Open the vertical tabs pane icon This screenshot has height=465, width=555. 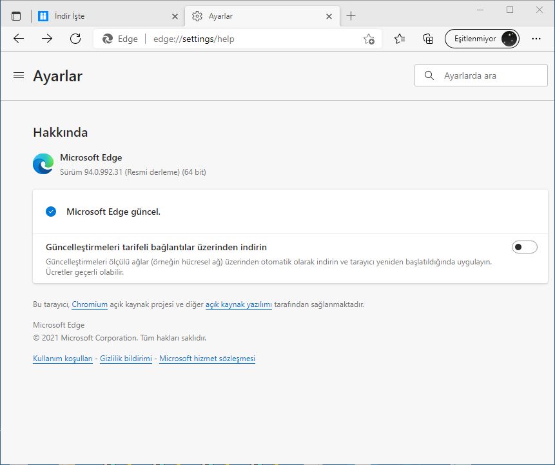coord(16,16)
